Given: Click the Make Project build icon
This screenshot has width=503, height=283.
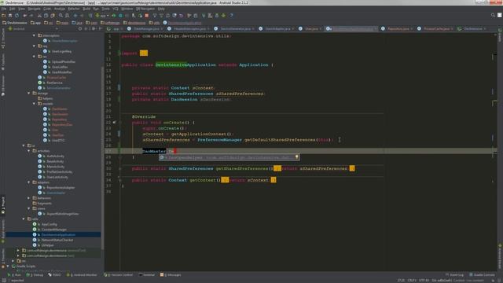Looking at the screenshot, I should tap(90, 16).
